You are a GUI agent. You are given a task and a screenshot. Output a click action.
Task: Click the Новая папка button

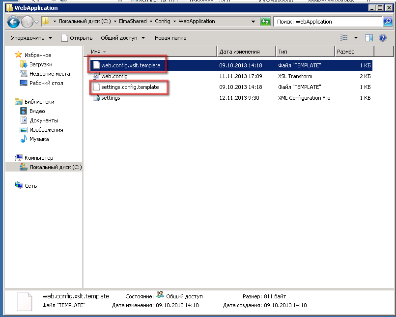tap(170, 38)
